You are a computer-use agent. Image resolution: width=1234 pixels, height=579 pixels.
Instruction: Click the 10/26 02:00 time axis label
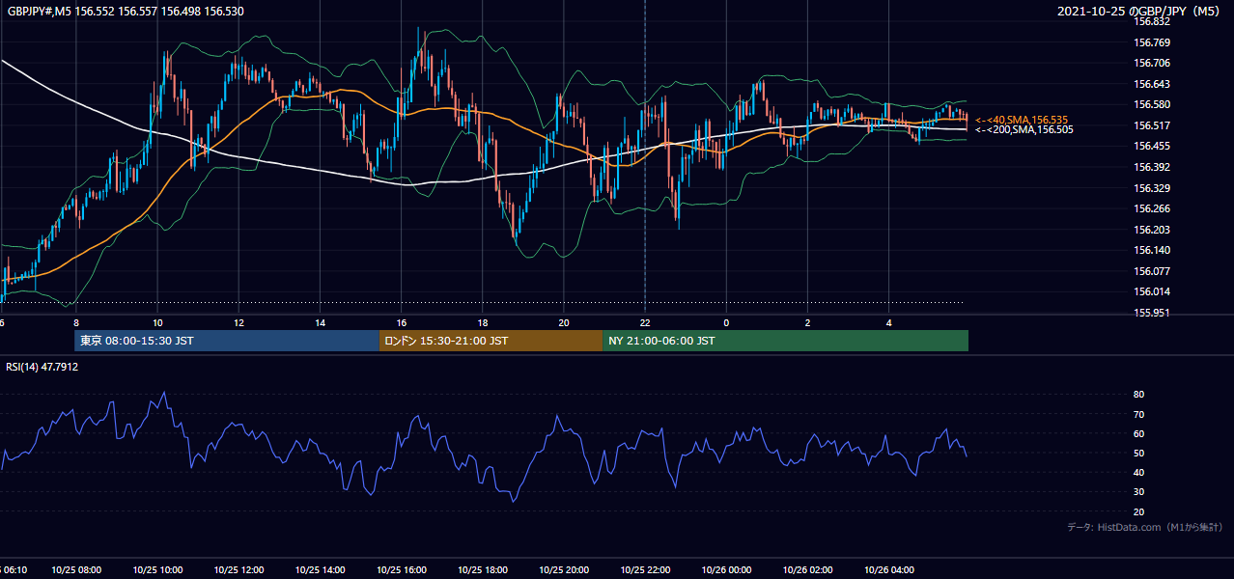[807, 570]
